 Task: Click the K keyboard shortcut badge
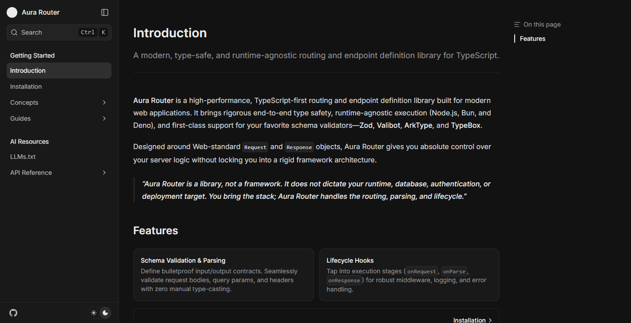tap(103, 32)
